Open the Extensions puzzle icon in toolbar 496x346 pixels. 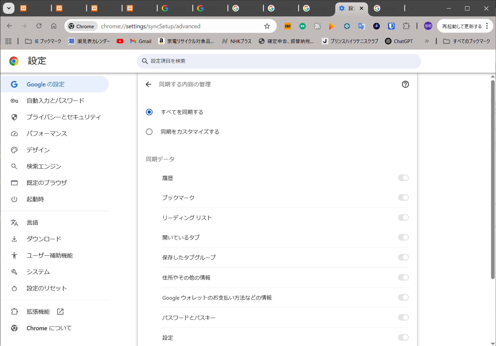406,26
